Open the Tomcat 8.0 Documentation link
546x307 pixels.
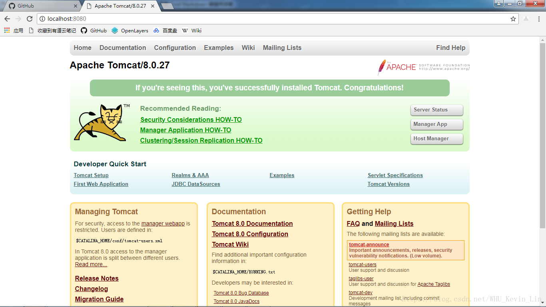click(252, 223)
